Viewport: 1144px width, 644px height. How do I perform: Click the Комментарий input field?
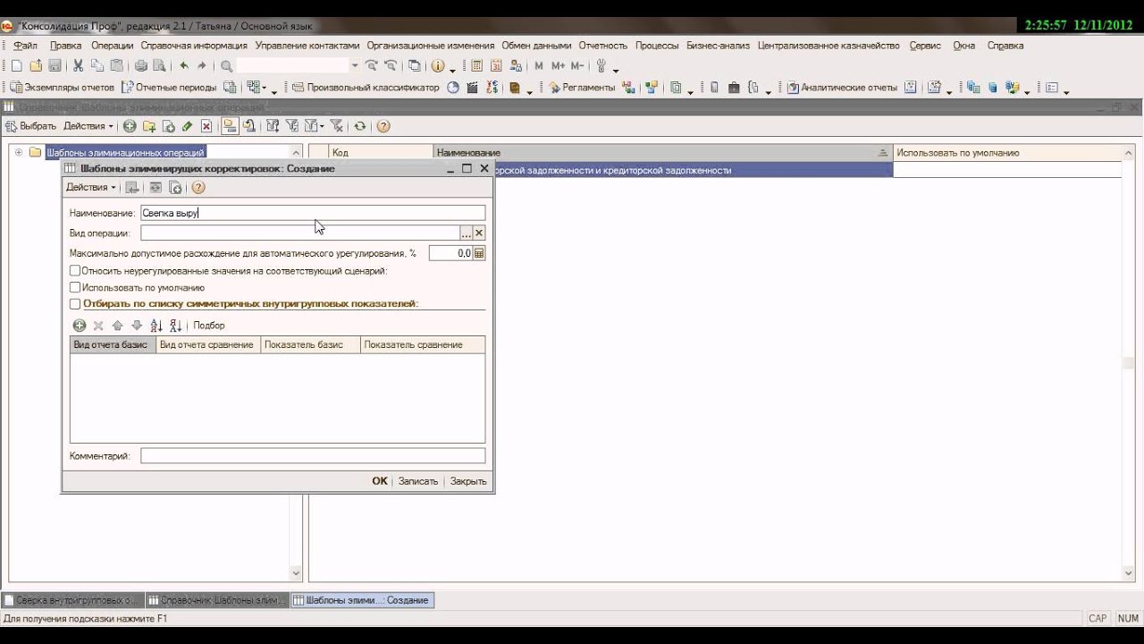313,456
